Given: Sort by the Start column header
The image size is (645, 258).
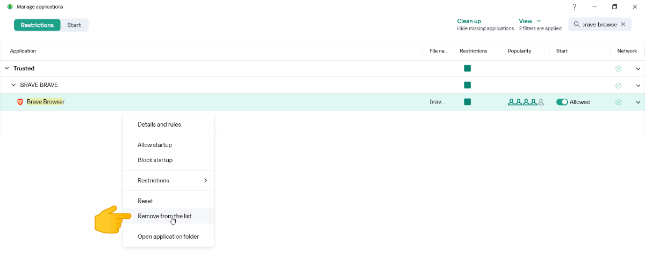Looking at the screenshot, I should pos(562,51).
